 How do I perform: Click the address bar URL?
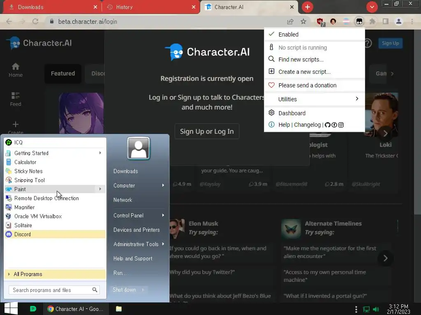[x=88, y=21]
